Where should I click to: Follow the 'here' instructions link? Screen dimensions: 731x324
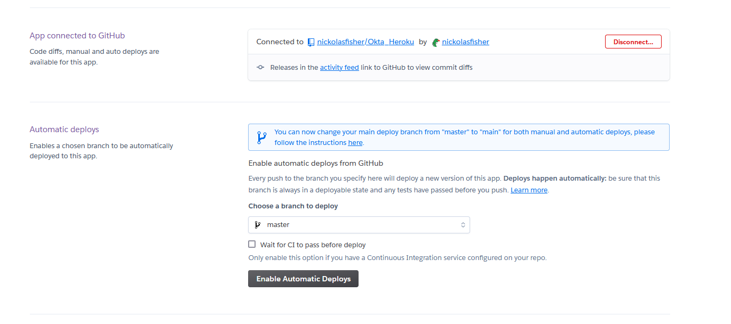[x=355, y=143]
